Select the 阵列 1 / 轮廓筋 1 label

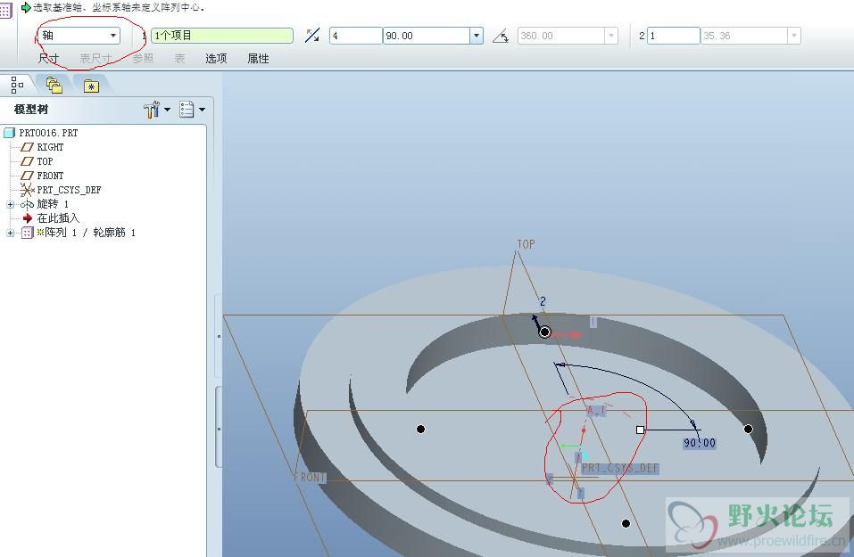(90, 233)
